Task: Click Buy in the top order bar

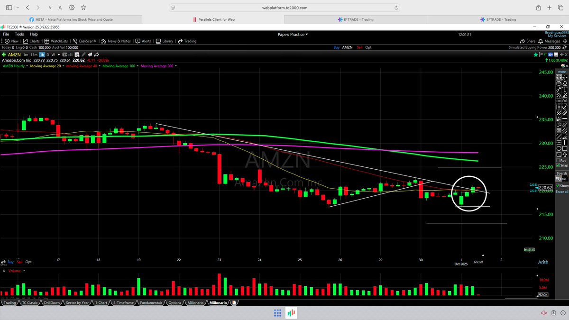Action: click(336, 47)
